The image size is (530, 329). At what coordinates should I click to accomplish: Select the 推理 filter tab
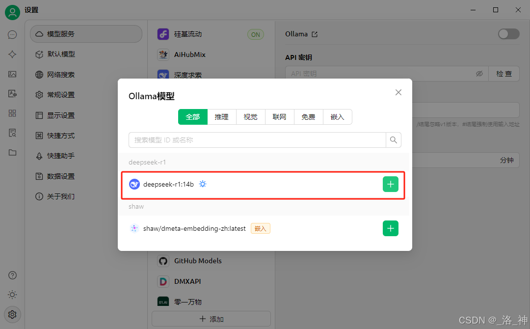[222, 117]
